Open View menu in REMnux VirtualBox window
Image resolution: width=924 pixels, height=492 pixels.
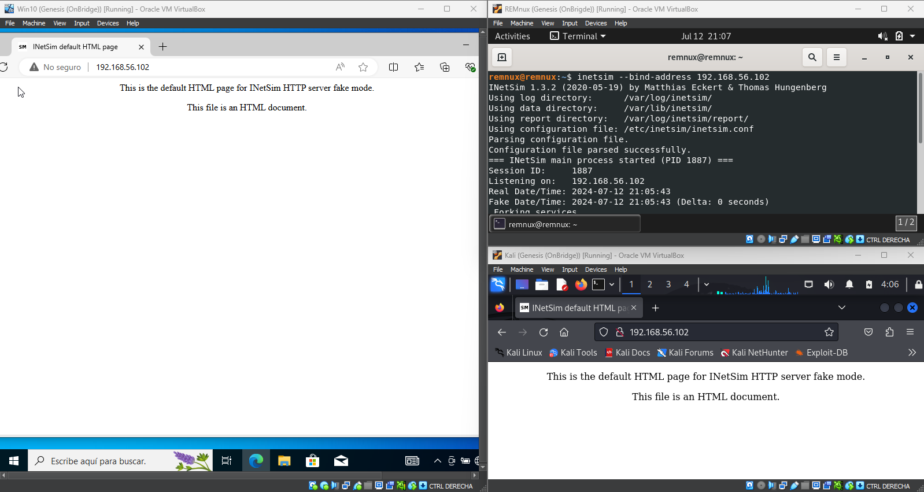coord(548,23)
